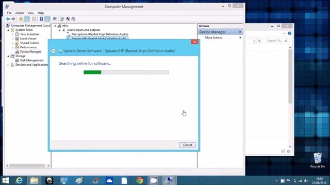Screen dimensions: 330x185
Task: Open the Recycle Bin on desktop
Action: point(318,160)
